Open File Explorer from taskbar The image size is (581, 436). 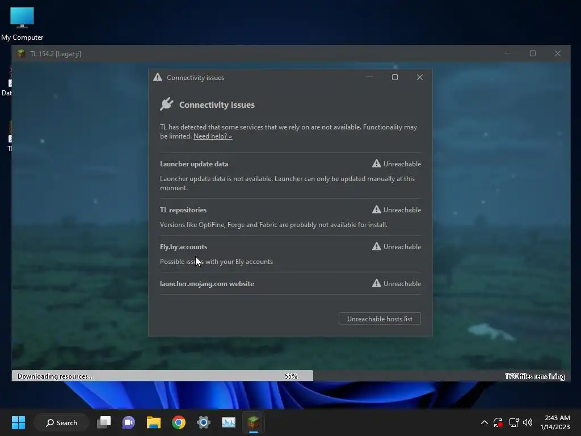153,422
